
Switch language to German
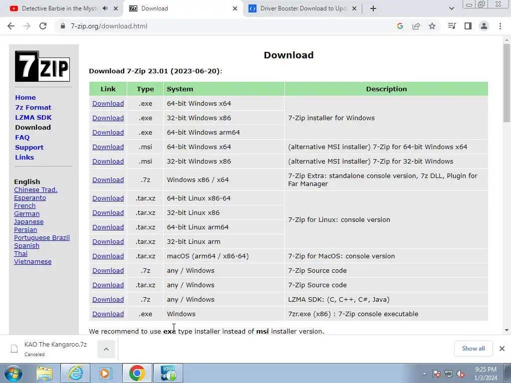point(27,213)
